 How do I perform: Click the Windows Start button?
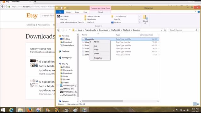click(3, 110)
